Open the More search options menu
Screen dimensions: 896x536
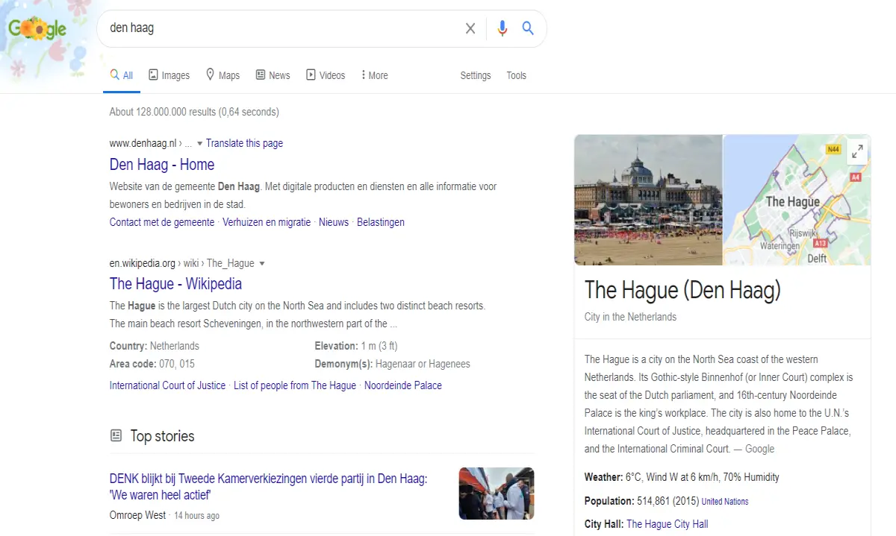[374, 75]
